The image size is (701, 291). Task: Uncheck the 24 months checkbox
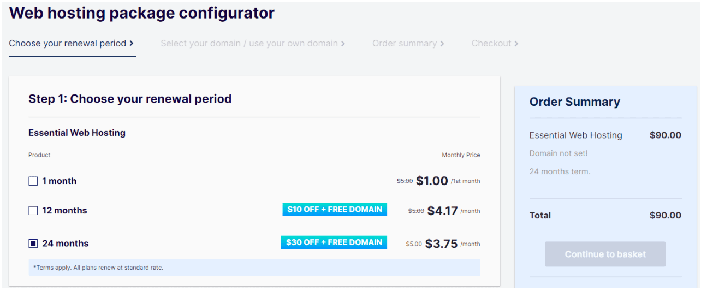point(33,244)
